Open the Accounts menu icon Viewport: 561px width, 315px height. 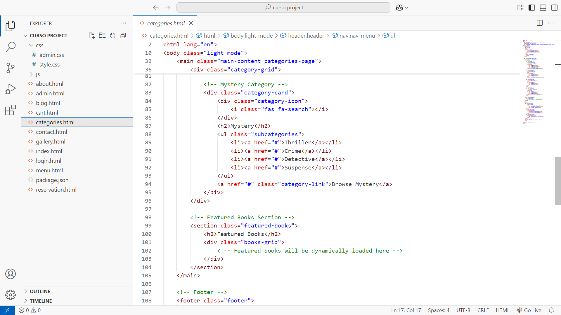pos(11,274)
